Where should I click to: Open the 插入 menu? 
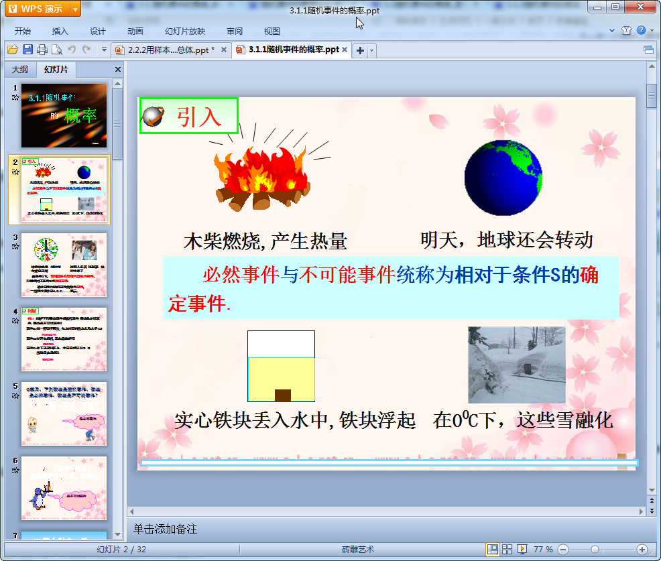coord(60,32)
